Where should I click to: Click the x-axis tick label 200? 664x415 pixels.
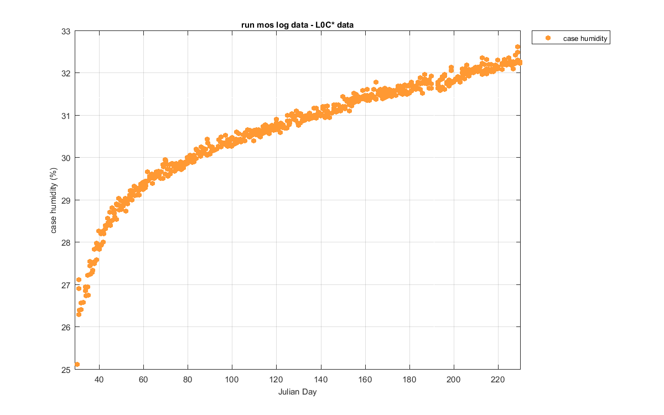click(x=454, y=379)
